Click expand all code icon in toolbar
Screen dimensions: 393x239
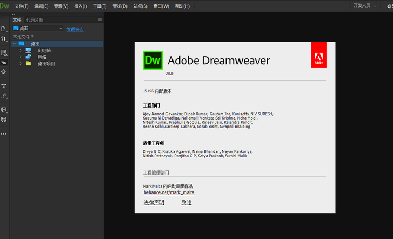(3, 86)
